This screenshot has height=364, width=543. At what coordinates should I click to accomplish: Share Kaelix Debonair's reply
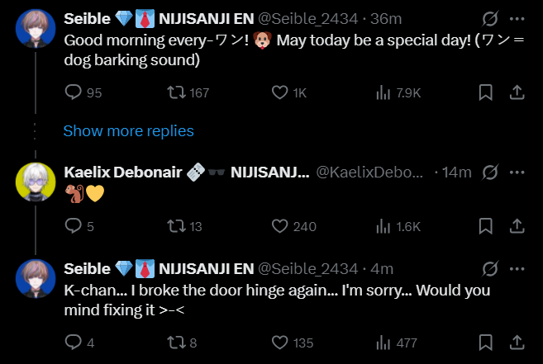pyautogui.click(x=517, y=226)
